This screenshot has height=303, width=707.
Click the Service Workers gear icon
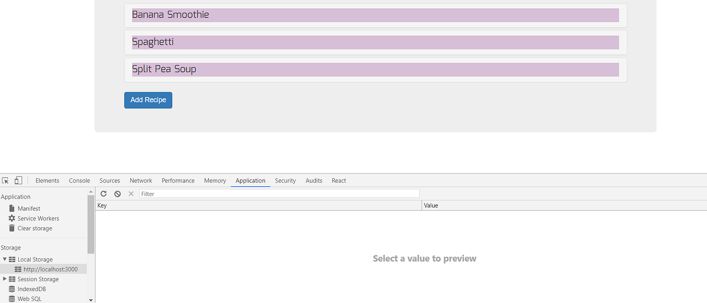(x=12, y=218)
